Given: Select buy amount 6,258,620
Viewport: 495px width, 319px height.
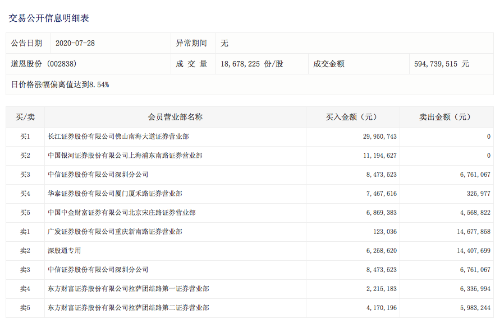Looking at the screenshot, I should point(382,251).
